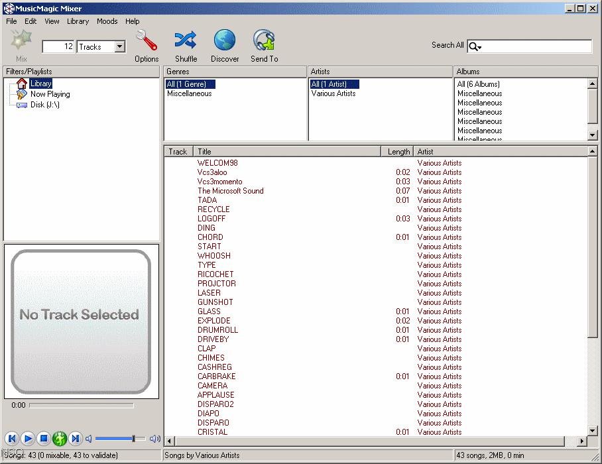The width and height of the screenshot is (602, 464).
Task: Adjust the volume slider
Action: 120,439
